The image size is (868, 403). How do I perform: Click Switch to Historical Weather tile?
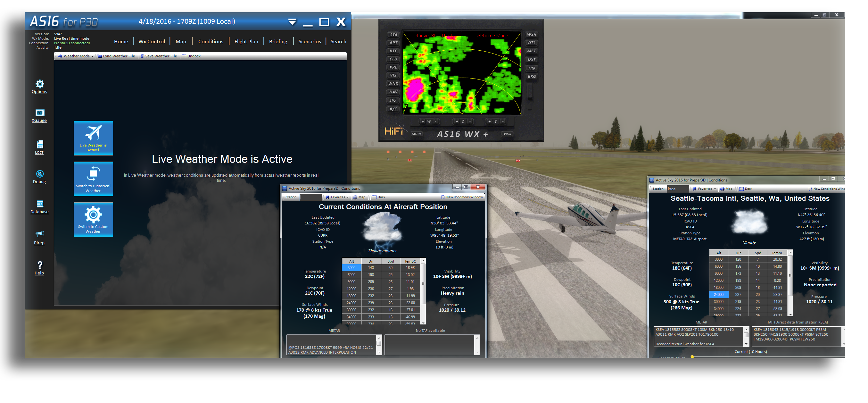point(93,179)
